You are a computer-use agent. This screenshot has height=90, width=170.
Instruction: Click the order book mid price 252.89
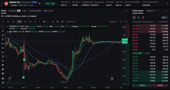pyautogui.click(x=137, y=53)
